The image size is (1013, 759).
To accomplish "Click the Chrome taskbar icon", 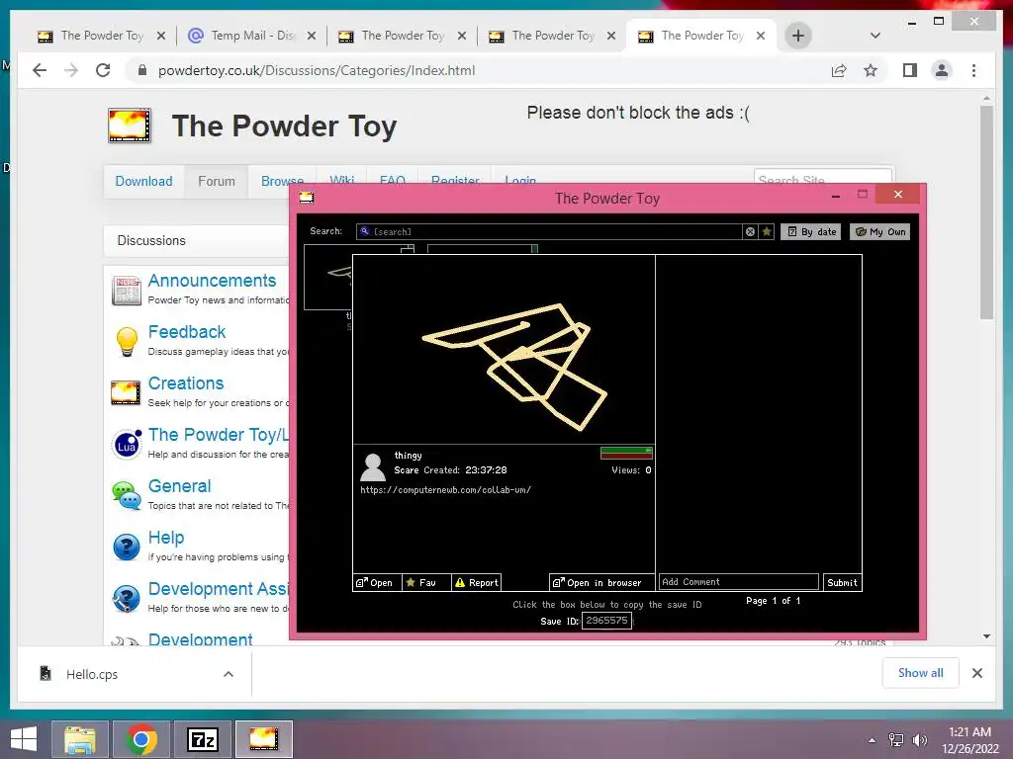I will pyautogui.click(x=141, y=739).
